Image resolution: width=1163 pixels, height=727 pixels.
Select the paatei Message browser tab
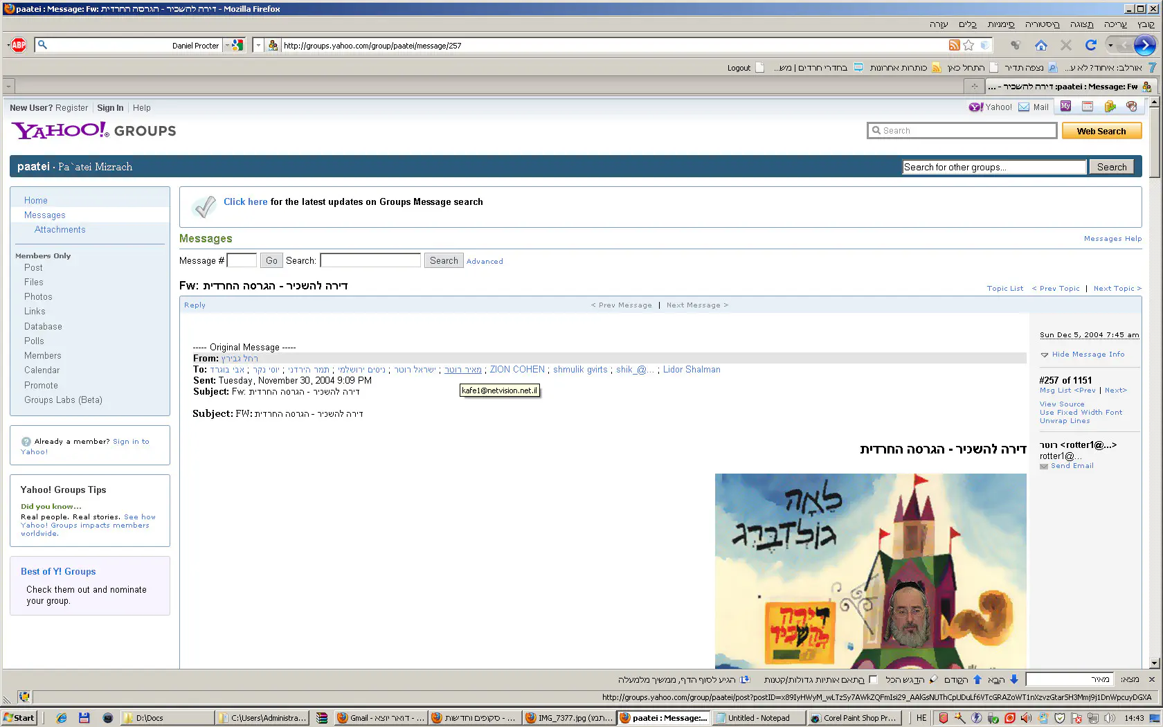coord(1066,87)
